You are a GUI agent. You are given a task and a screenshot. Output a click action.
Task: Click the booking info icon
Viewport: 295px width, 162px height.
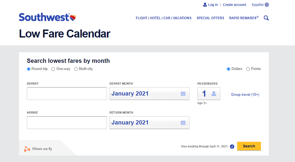(x=232, y=146)
